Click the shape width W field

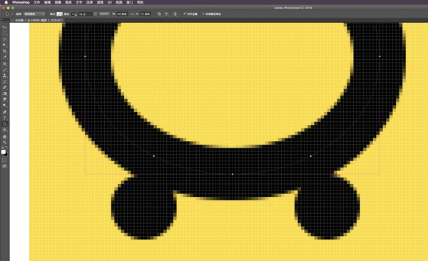[x=122, y=14]
